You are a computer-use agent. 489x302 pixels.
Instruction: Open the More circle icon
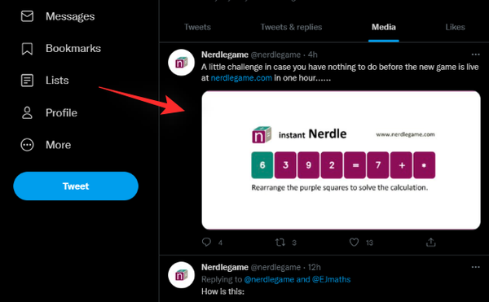[27, 145]
